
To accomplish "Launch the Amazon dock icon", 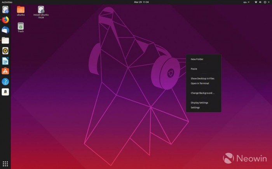I will click(x=5, y=92).
